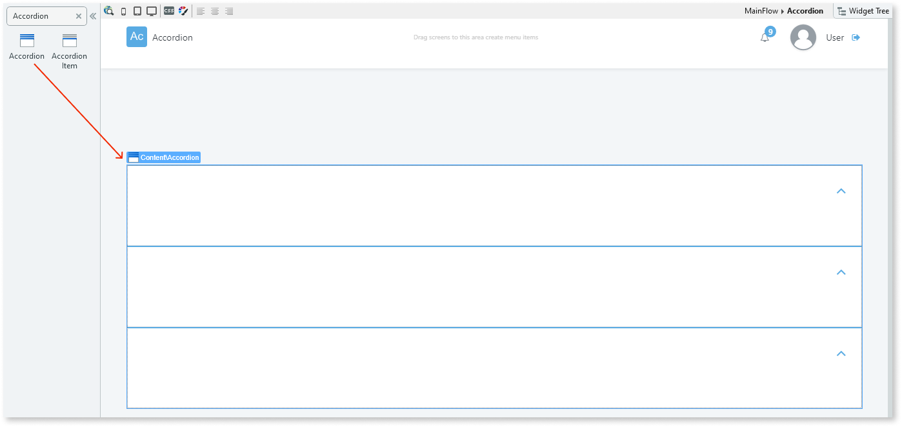Switch to phone device preview
This screenshot has height=427, width=902.
click(x=124, y=11)
